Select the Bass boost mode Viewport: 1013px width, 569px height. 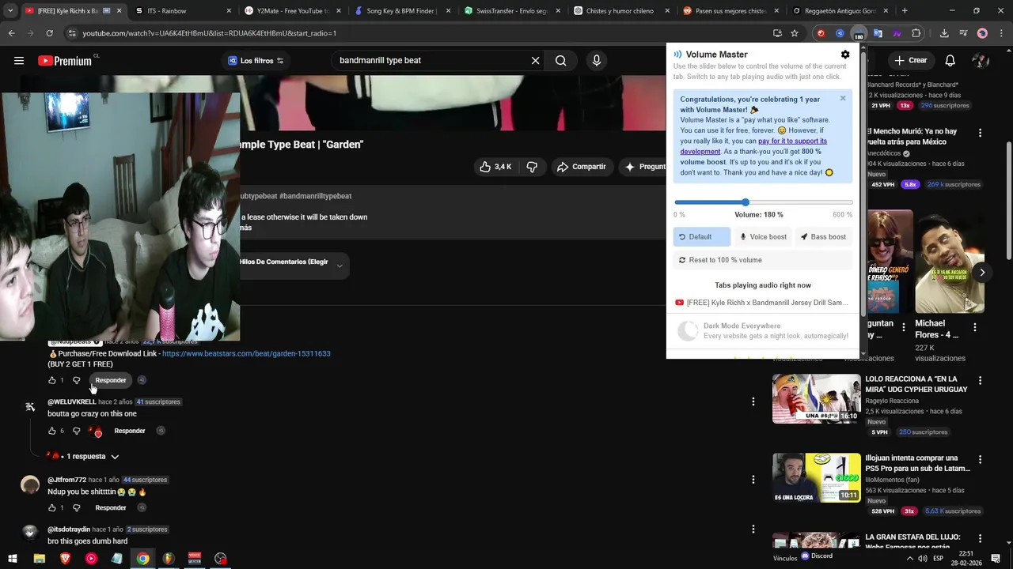pos(823,236)
